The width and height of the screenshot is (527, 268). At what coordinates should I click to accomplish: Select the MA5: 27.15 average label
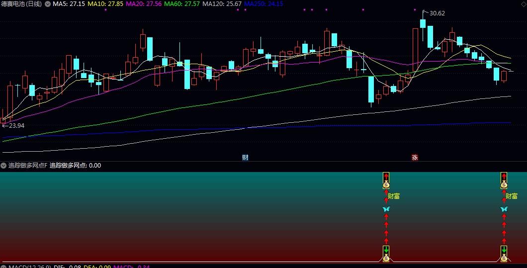coord(69,4)
